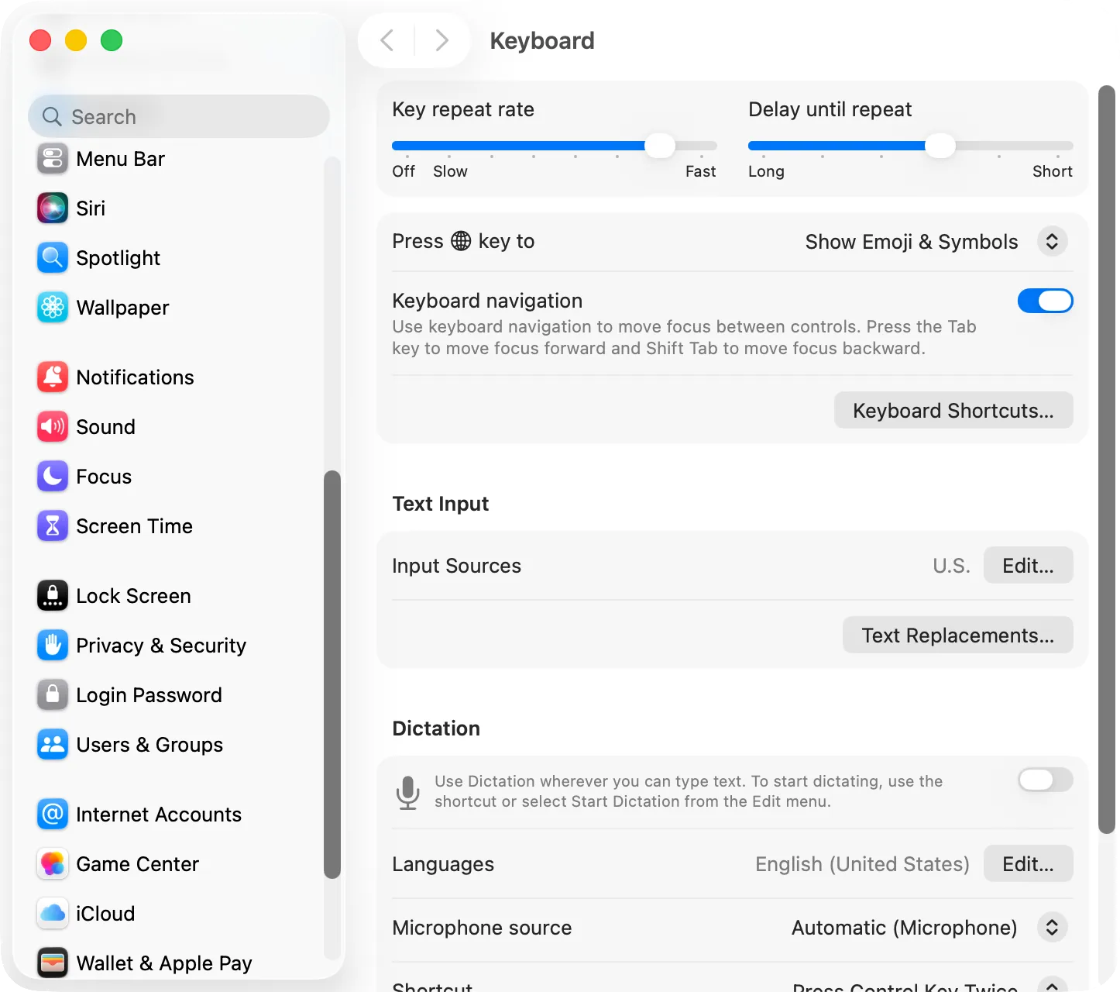This screenshot has width=1120, height=992.
Task: Click 'English (United States)' language value
Action: click(x=862, y=864)
